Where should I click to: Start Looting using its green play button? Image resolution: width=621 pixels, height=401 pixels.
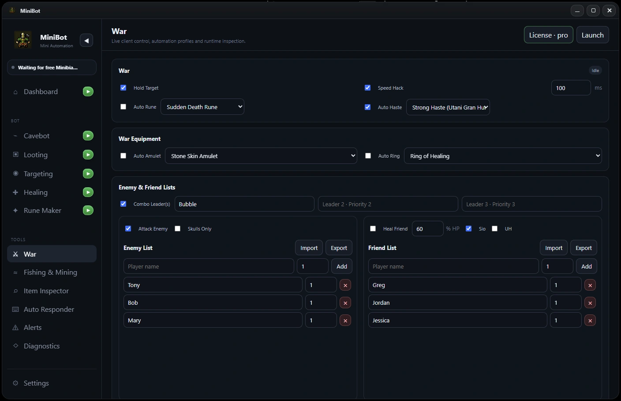[x=88, y=155]
